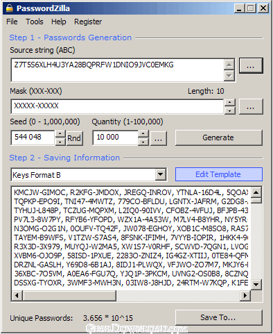Click the browse button beside Mask field
Screen dimensions: 273x334
[251, 106]
